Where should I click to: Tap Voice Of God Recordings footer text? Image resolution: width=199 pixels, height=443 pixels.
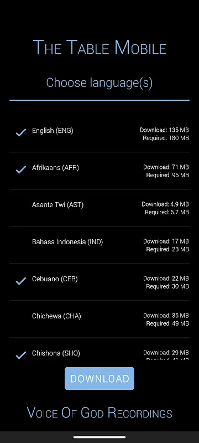99,413
